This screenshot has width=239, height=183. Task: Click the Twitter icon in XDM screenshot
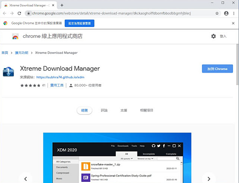(159, 146)
